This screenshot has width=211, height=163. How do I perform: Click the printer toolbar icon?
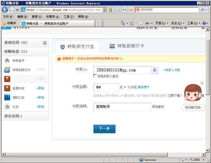(x=147, y=24)
